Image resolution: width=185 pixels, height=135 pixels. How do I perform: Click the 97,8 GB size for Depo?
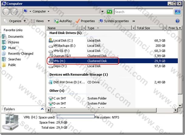160,66
